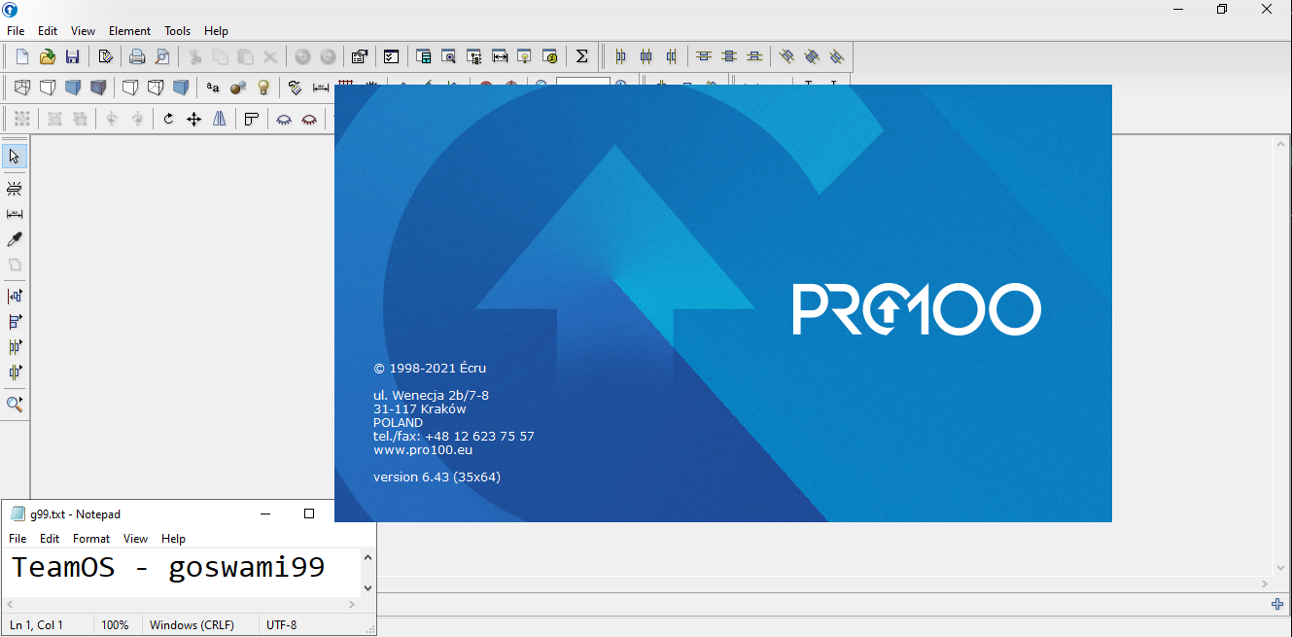Switch to dark textured cube view

point(98,88)
